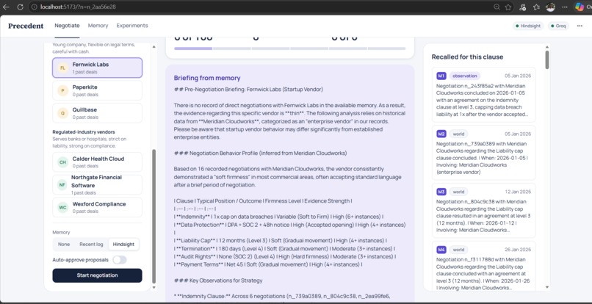Click the NF avatar for Northgate Financial
Screen dimensions: 592x304
point(62,184)
